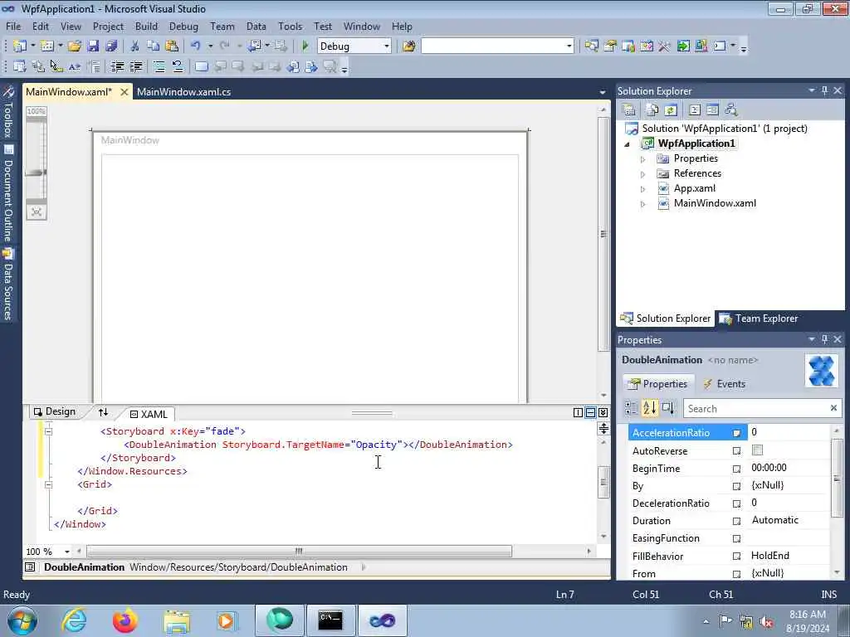Open the Find combo box dropdown arrow
This screenshot has width=850, height=637.
point(569,46)
